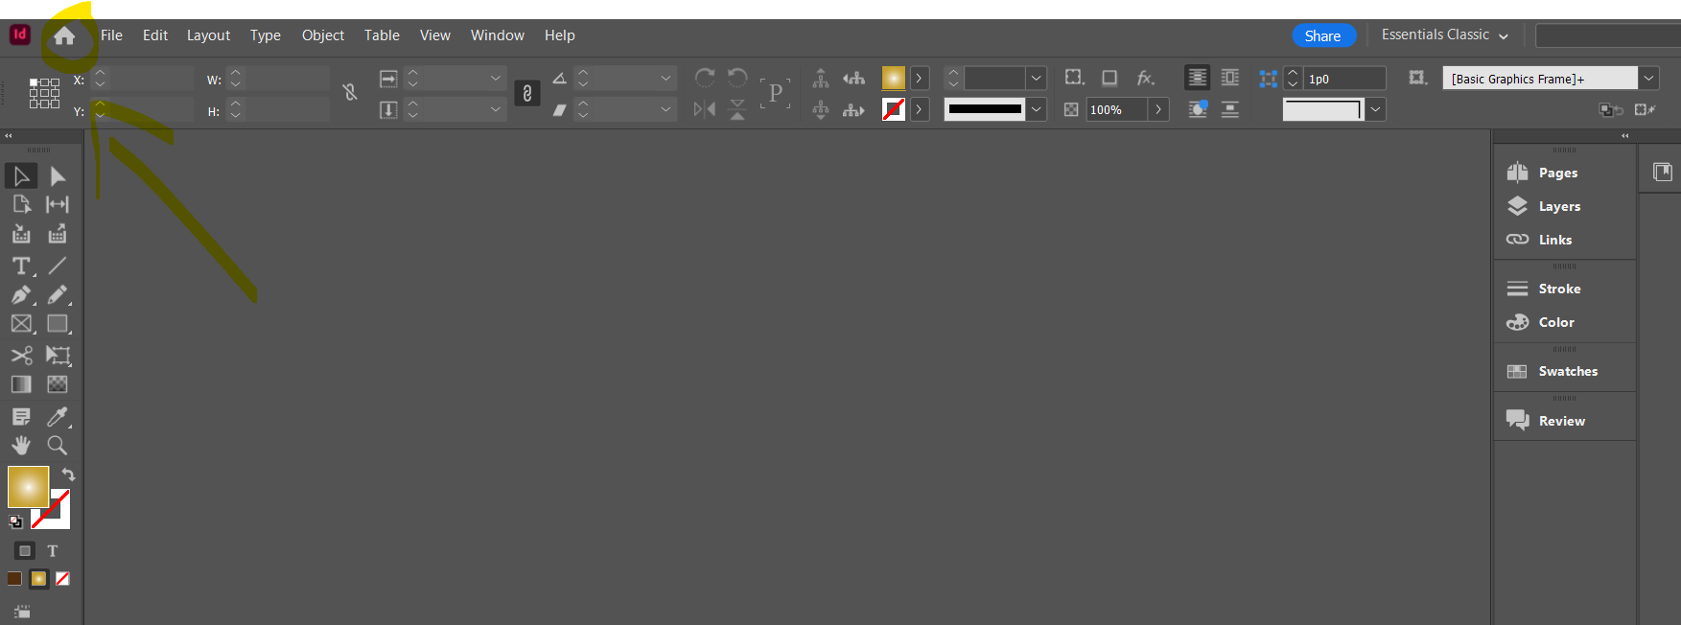This screenshot has width=1681, height=625.
Task: Open the Window menu
Action: pyautogui.click(x=497, y=35)
